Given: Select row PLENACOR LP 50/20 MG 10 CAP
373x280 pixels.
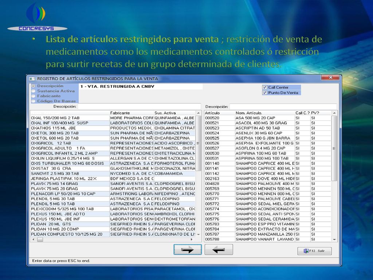Looking at the screenshot, I should (x=113, y=194).
